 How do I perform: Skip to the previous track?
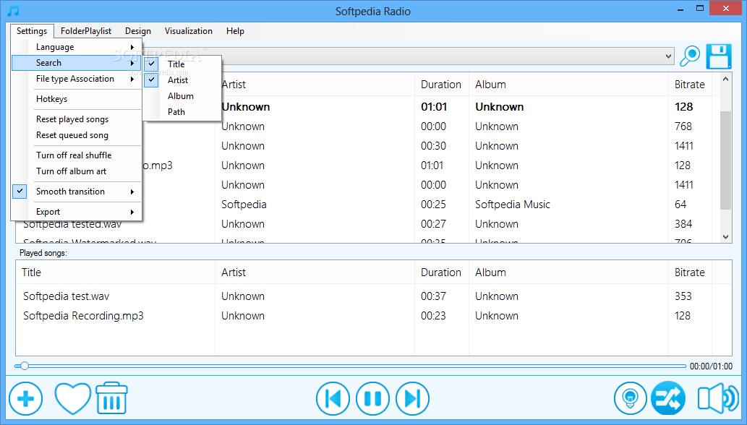tap(333, 398)
